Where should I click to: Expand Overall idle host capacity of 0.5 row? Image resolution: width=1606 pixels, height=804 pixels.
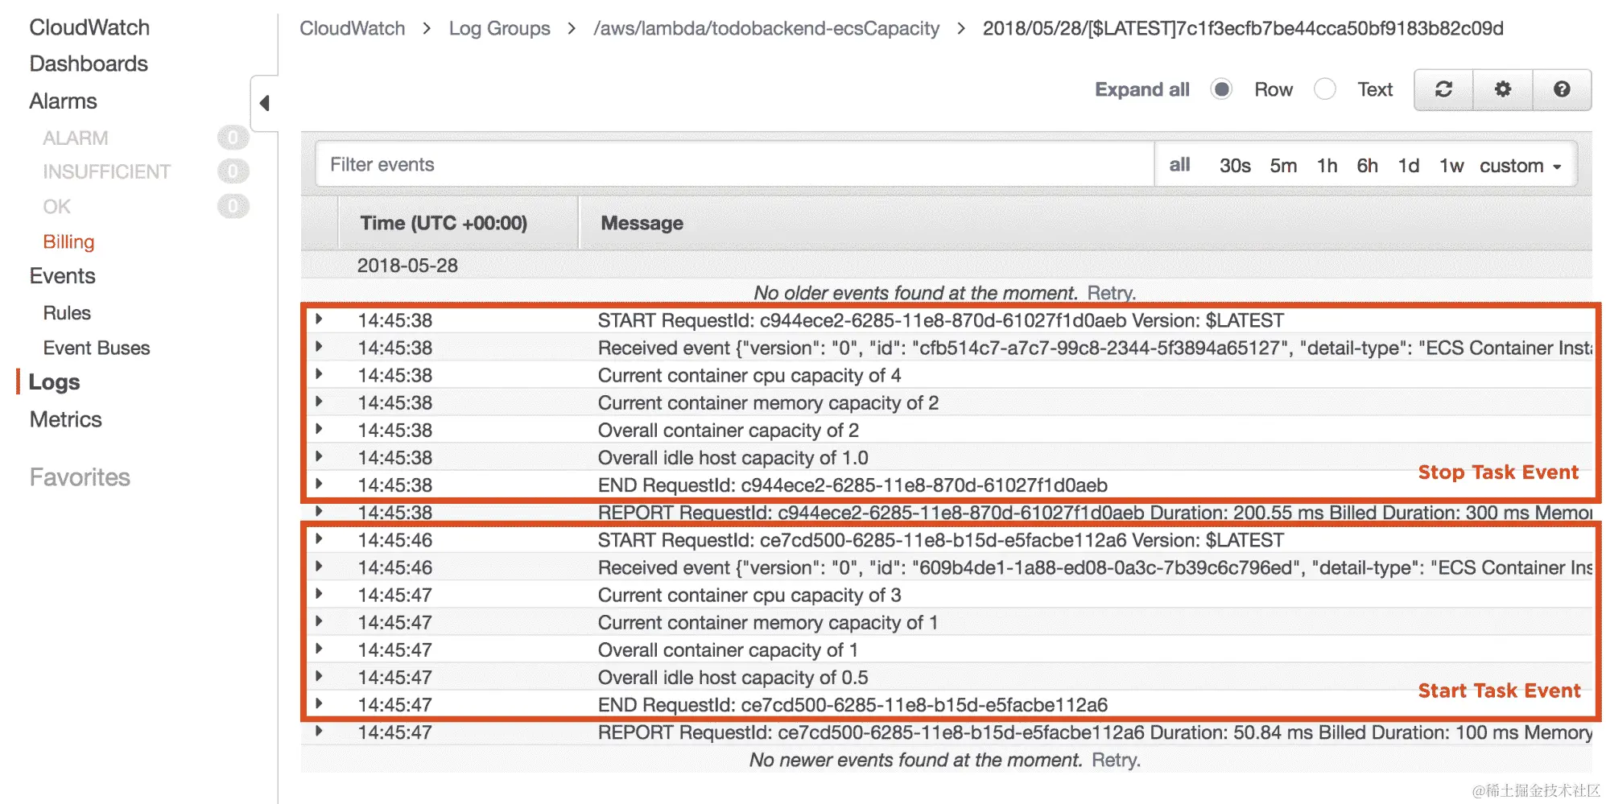(x=319, y=676)
